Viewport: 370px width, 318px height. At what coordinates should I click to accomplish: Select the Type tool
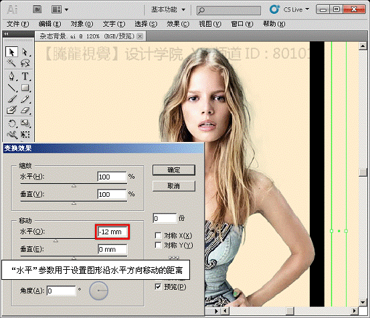[x=25, y=76]
